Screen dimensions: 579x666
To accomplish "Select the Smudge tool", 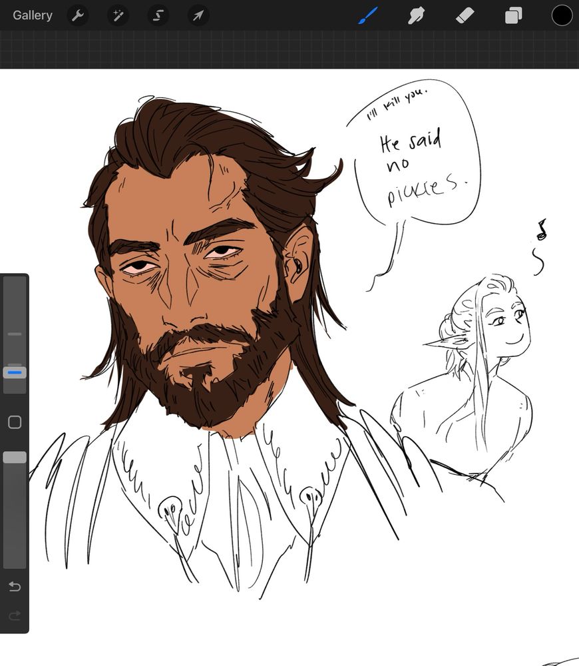I will pos(416,16).
